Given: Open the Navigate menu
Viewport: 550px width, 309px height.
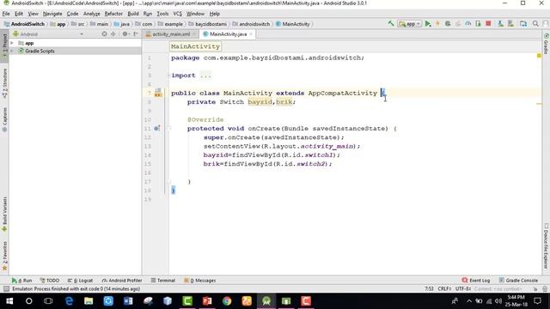Looking at the screenshot, I should 52,14.
